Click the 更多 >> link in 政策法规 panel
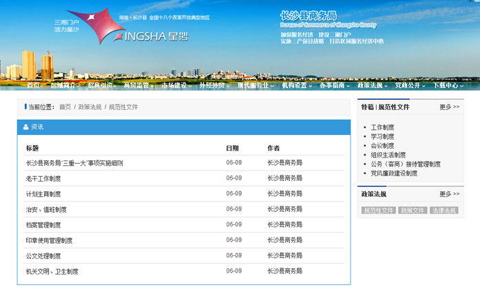480x300 pixels. coord(450,194)
